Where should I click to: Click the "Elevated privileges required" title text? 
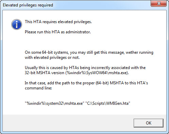tap(28, 5)
